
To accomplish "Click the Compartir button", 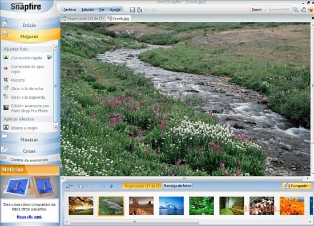I will 297,186.
